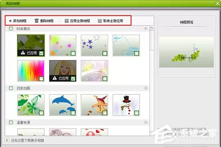221x147 pixels.
Task: Toggle the 四季如画 category checkbox
Action: pyautogui.click(x=11, y=88)
